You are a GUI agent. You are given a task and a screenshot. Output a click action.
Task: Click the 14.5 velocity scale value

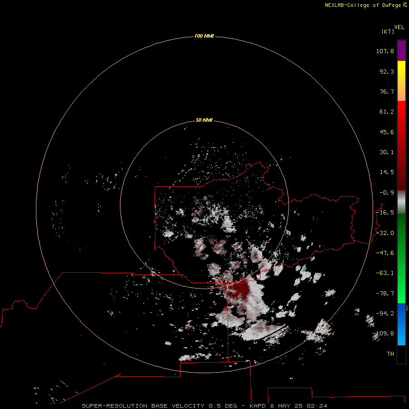387,172
